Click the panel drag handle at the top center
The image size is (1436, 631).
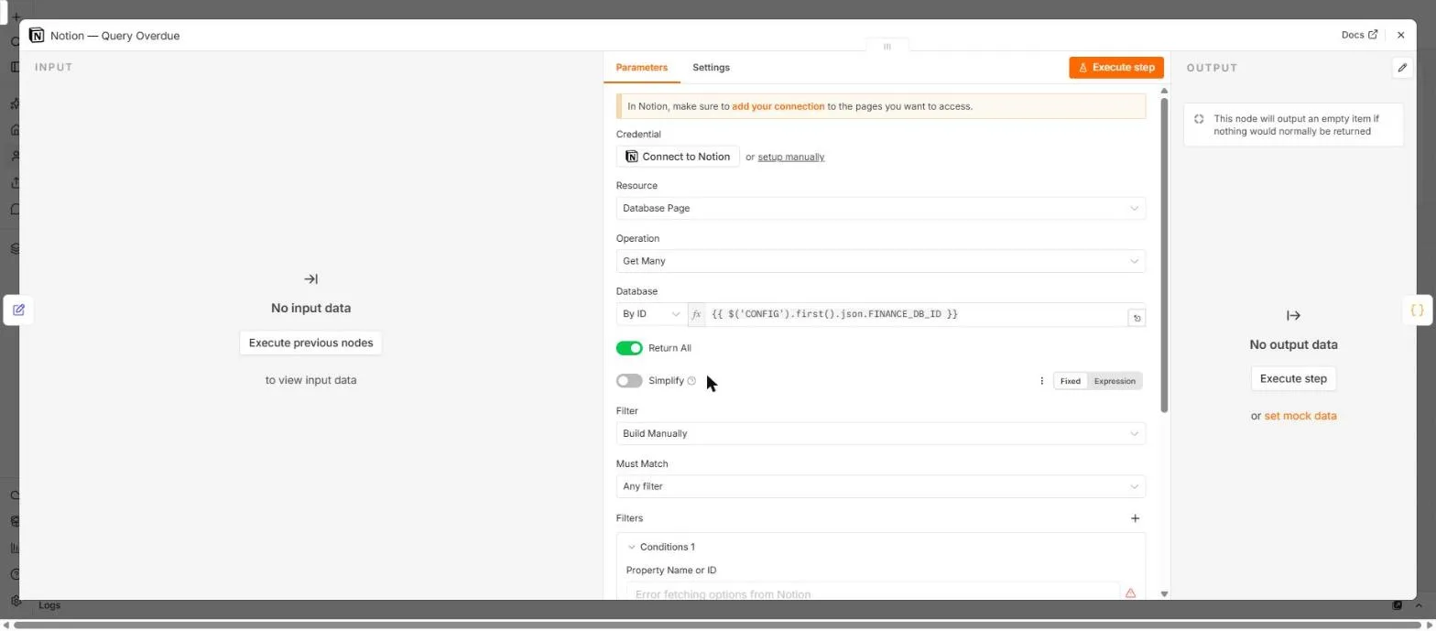[887, 46]
